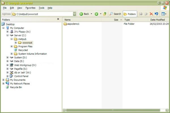Image resolution: width=170 pixels, height=113 pixels.
Task: Select the Recycle Bin icon
Action: (x=7, y=87)
